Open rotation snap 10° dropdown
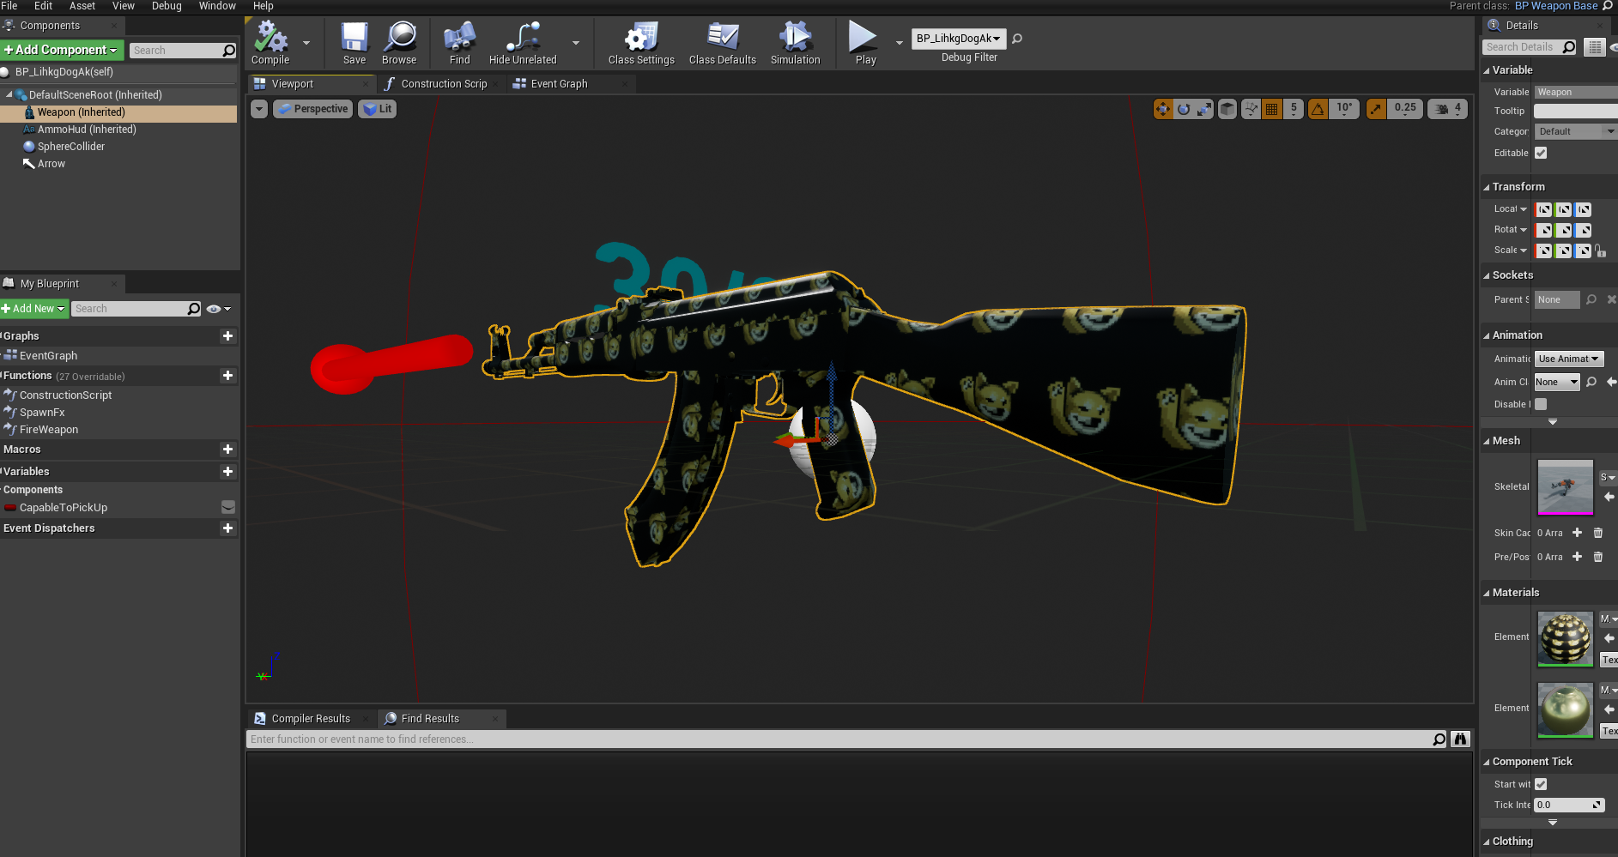The width and height of the screenshot is (1618, 857). point(1344,109)
